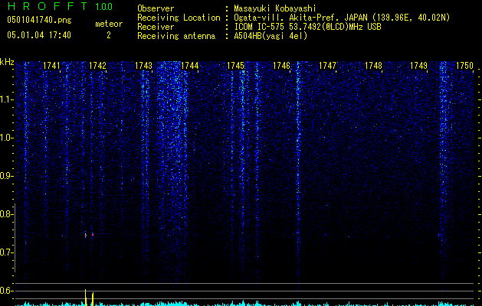Image resolution: width=482 pixels, height=306 pixels.
Task: Click the Receiving antenna label
Action: click(x=176, y=36)
